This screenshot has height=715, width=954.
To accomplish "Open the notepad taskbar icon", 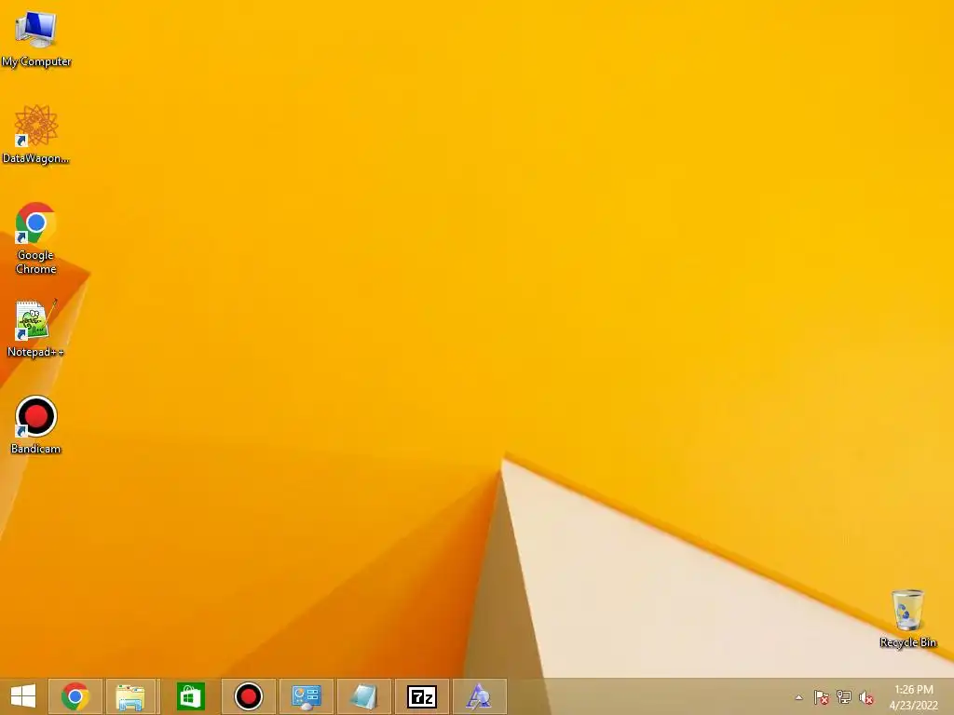I will [x=364, y=696].
